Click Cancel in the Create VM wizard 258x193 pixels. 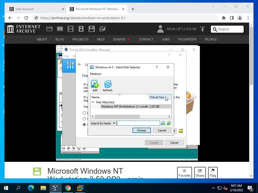[x=174, y=143]
